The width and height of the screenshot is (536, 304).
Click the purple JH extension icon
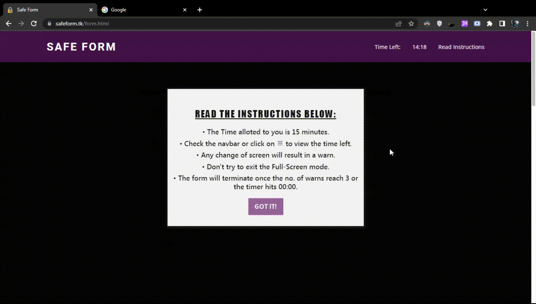[464, 23]
